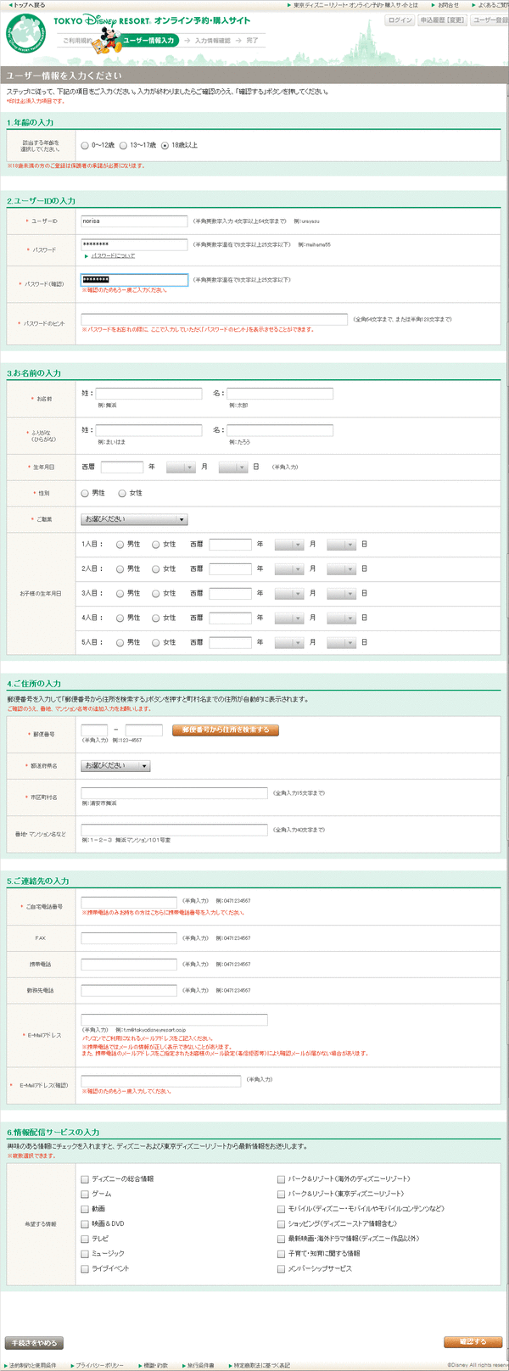Click the ユーザーID input field
This screenshot has width=509, height=1371.
click(x=134, y=221)
